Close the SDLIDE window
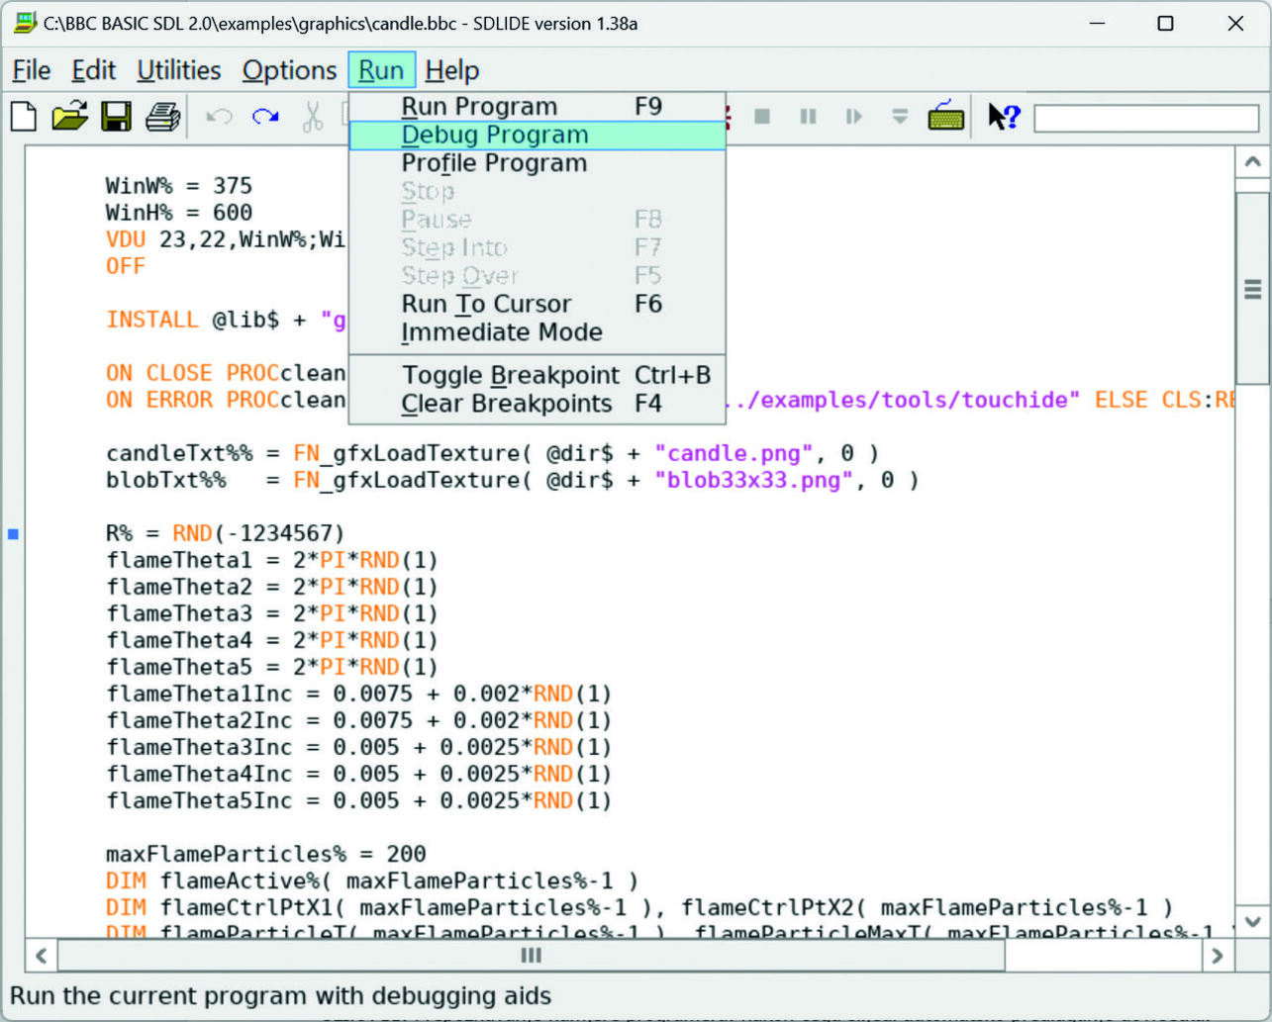This screenshot has width=1272, height=1022. coord(1235,23)
